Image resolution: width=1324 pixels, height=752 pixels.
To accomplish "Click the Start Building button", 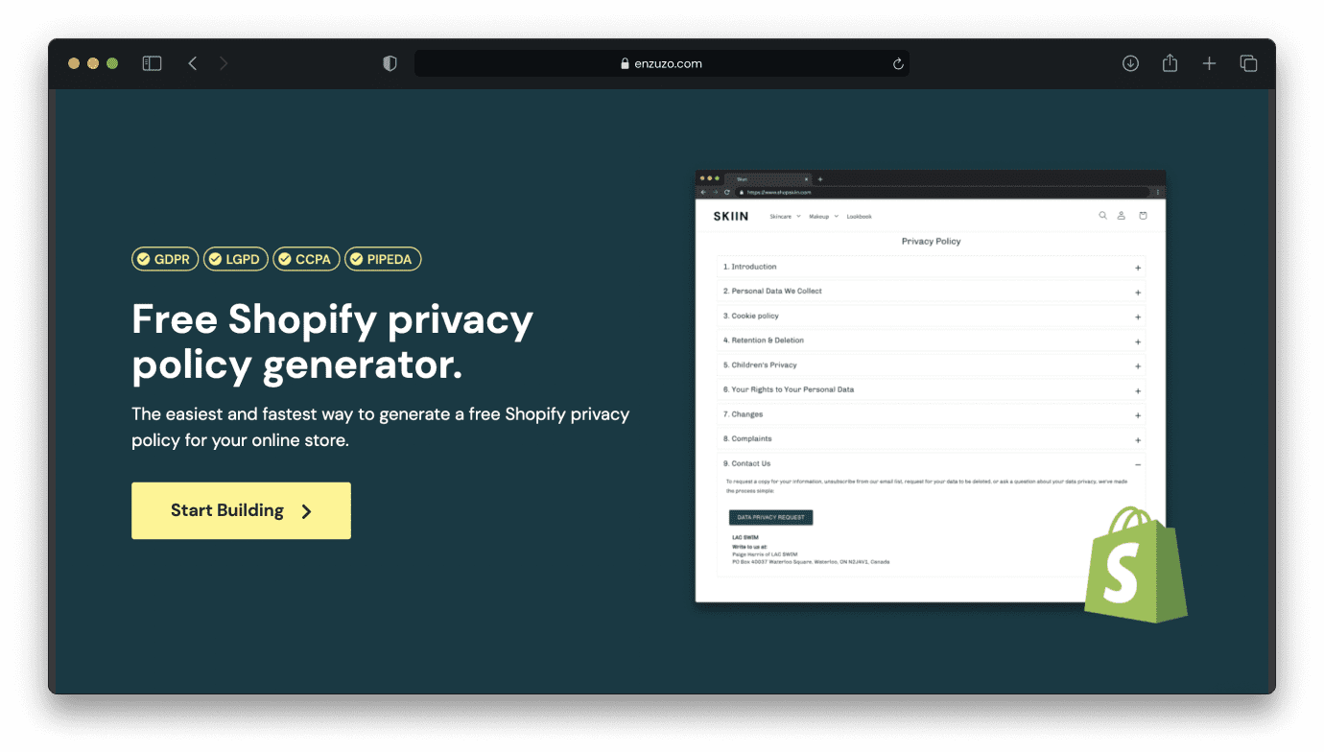I will pyautogui.click(x=241, y=510).
